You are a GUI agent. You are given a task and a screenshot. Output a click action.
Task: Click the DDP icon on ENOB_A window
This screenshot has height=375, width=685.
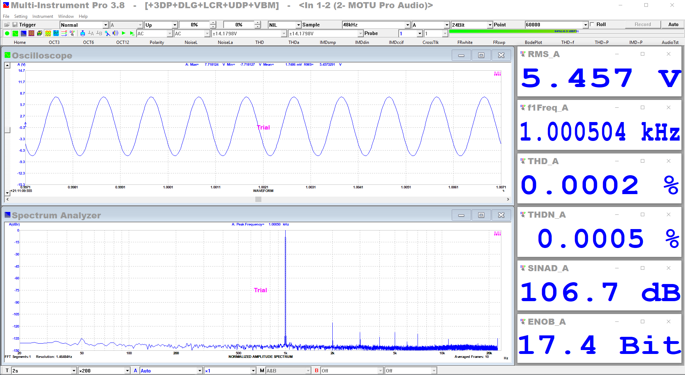pos(523,321)
